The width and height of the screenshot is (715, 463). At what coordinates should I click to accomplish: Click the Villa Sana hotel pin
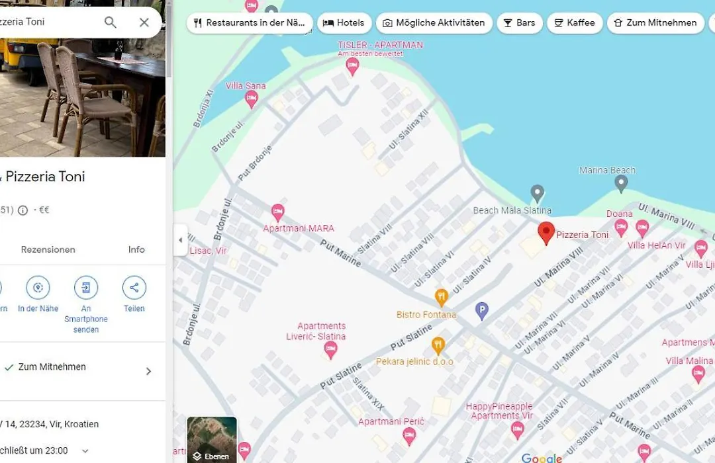tap(252, 99)
